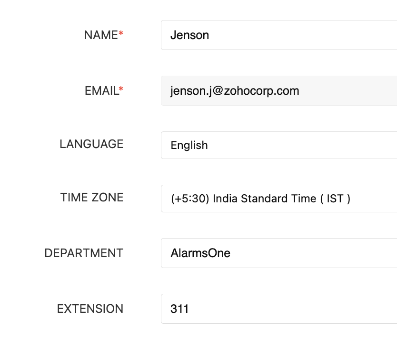This screenshot has width=397, height=339.
Task: Place cursor on the text "Jenson"
Action: pyautogui.click(x=189, y=35)
